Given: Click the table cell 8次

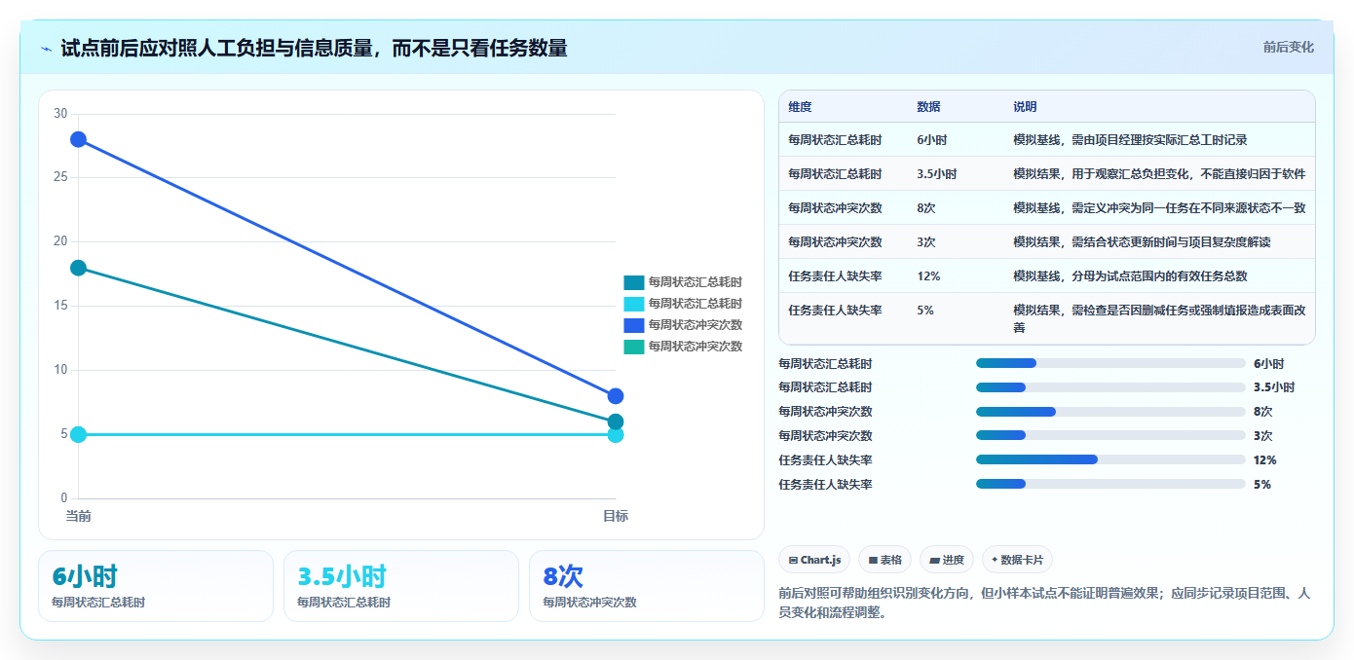Looking at the screenshot, I should (x=926, y=208).
